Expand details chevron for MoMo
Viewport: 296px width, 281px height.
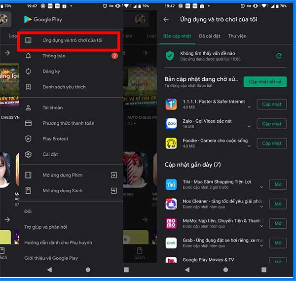tap(261, 226)
